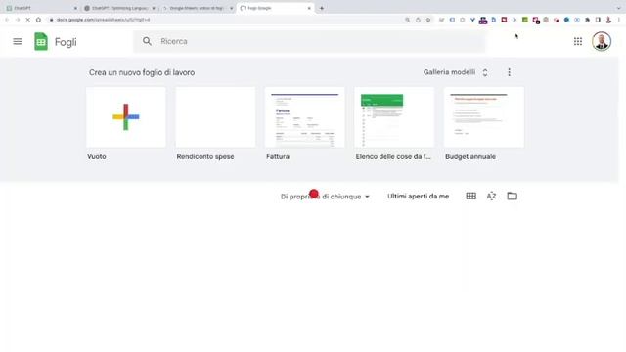Open the Rendiconto spese template
This screenshot has height=352, width=626.
pyautogui.click(x=215, y=117)
